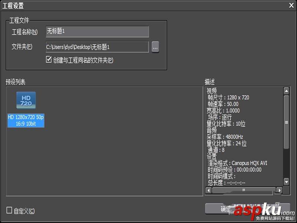Click the blue HD badge on the preset

click(26, 100)
